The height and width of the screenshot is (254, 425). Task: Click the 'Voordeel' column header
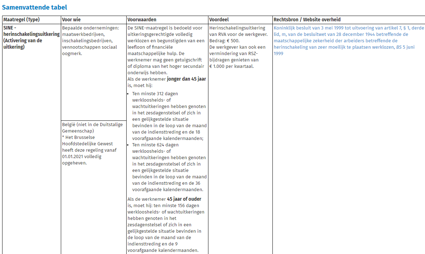[x=219, y=20]
